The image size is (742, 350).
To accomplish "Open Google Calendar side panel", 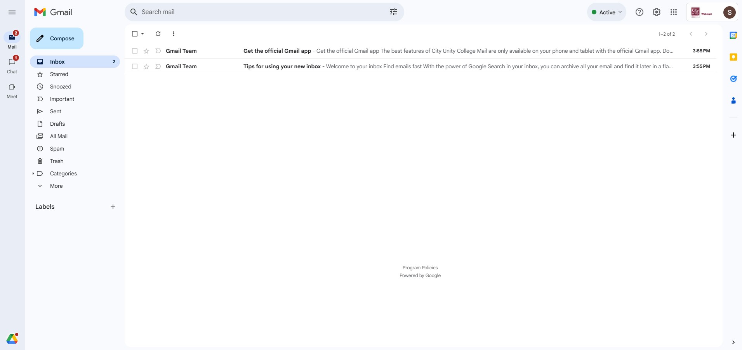I will (733, 36).
